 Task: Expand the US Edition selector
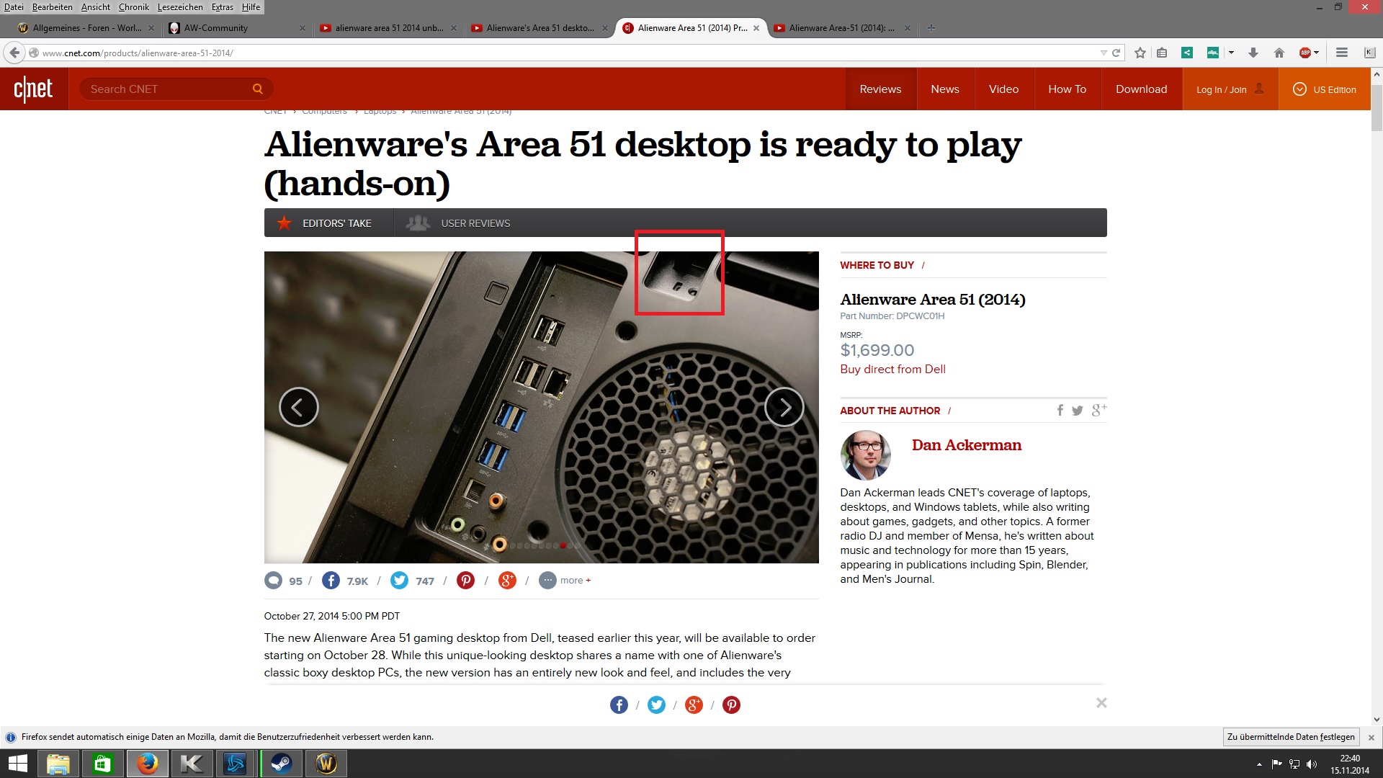coord(1324,89)
